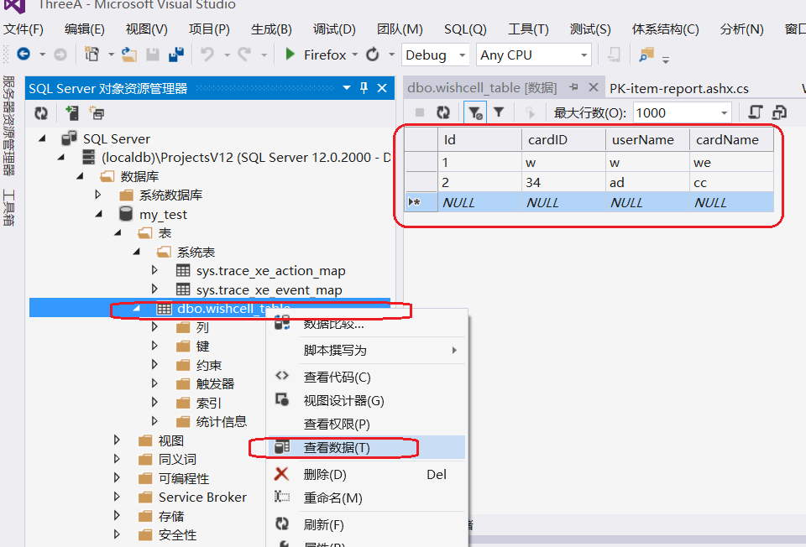This screenshot has width=806, height=547.
Task: Select 删除(D) in the context menu
Action: [x=324, y=474]
